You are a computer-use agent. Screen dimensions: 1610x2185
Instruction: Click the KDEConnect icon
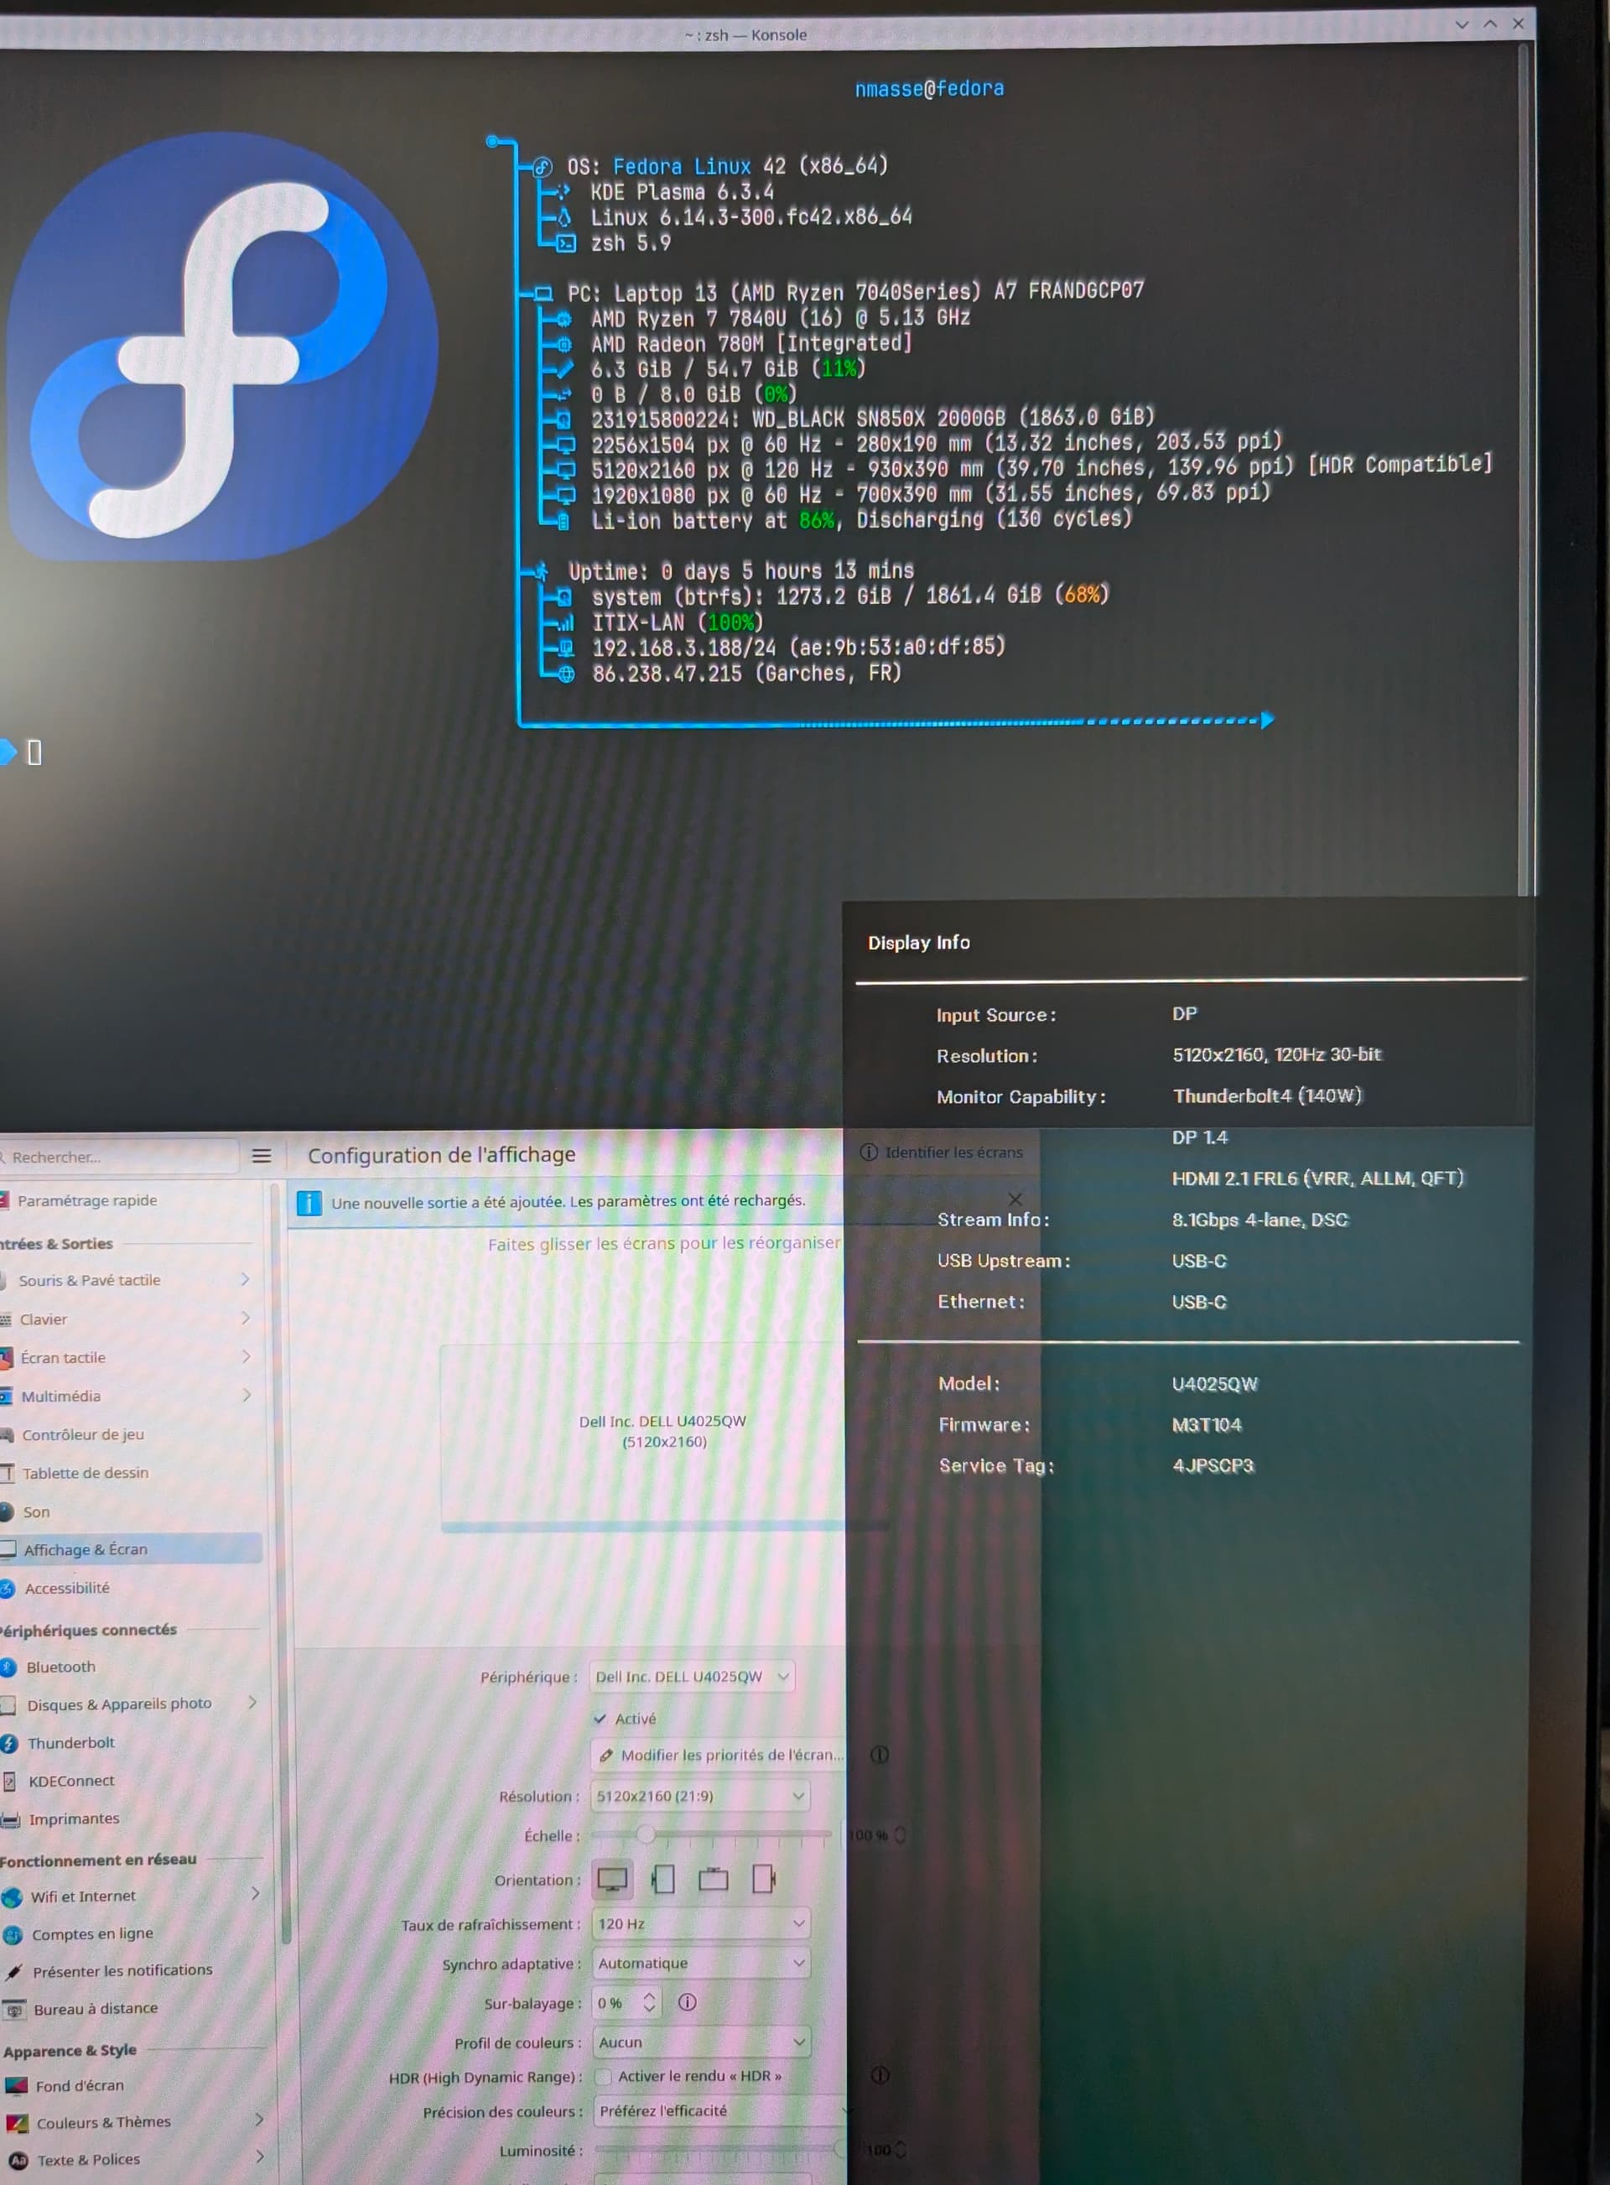coord(10,1782)
